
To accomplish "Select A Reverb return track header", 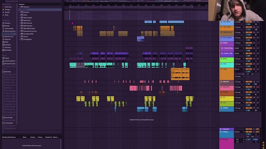I will pyautogui.click(x=226, y=129).
